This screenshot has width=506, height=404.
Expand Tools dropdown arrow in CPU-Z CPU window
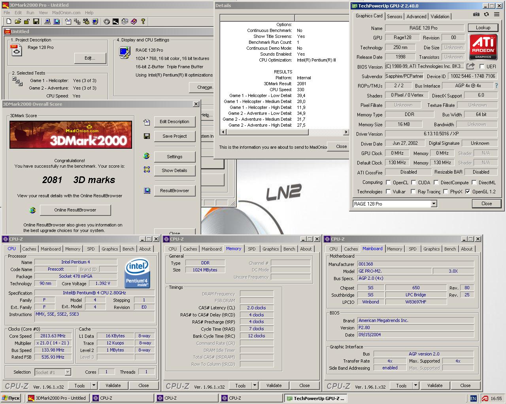(x=94, y=385)
